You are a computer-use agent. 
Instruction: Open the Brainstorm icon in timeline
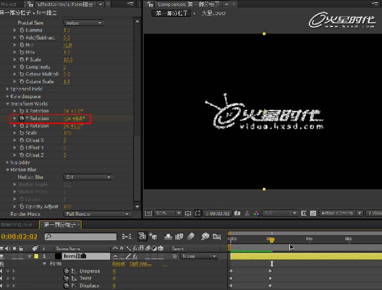click(x=205, y=236)
